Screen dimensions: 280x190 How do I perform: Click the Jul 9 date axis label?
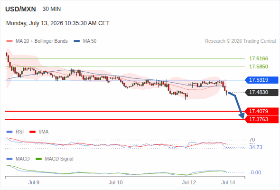tap(34, 183)
